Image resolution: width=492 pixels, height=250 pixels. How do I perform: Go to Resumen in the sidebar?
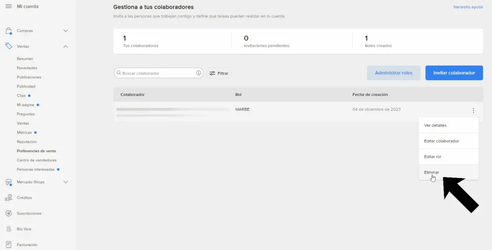[25, 59]
